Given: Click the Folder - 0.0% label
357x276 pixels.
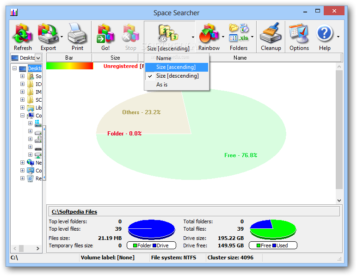Looking at the screenshot, I should 124,134.
